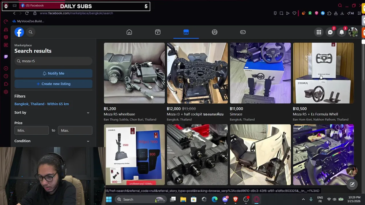Open Moza R5 + Es Formula Whell title

315,114
